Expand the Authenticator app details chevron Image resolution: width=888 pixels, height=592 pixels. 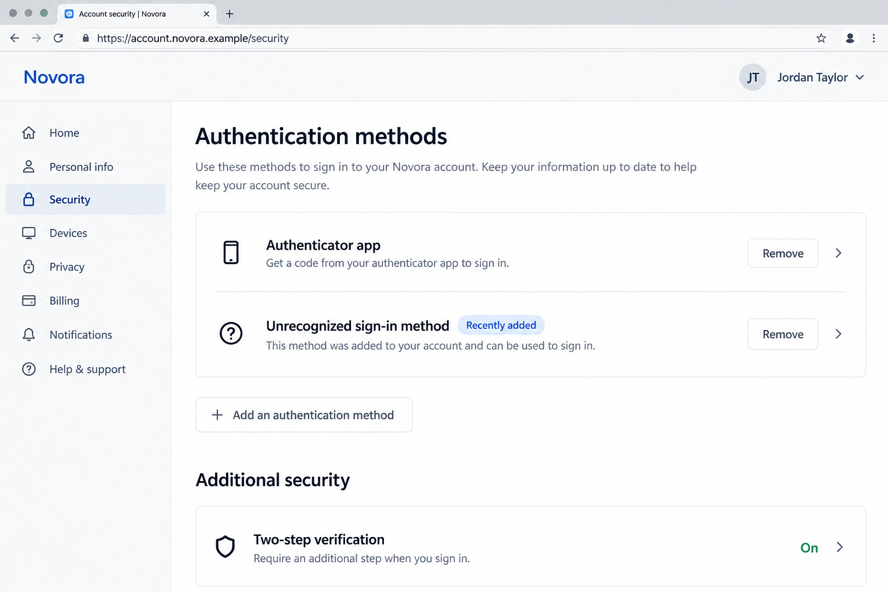click(x=838, y=253)
